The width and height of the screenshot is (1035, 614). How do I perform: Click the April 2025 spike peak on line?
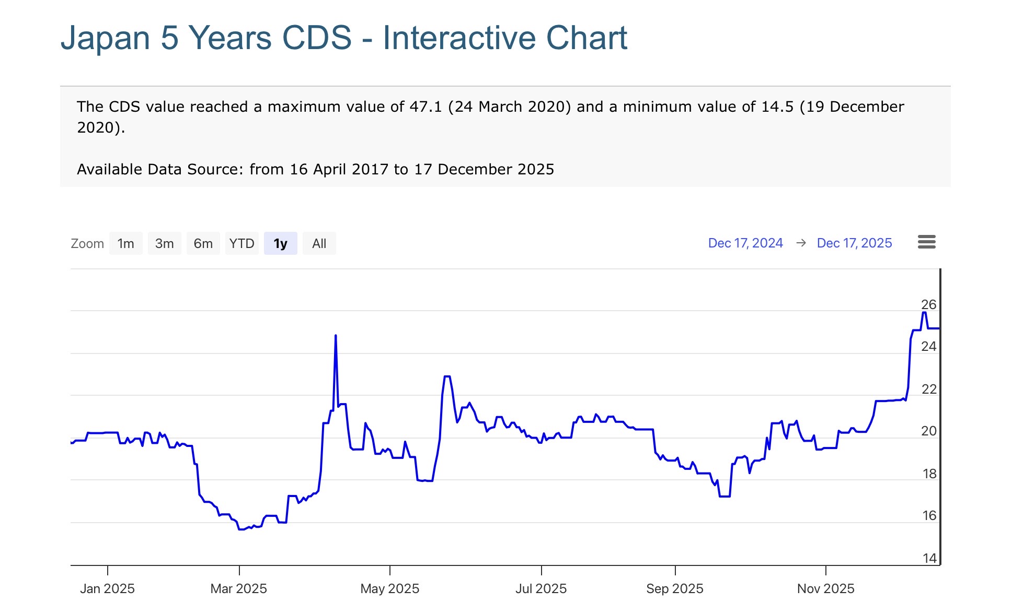click(x=336, y=336)
